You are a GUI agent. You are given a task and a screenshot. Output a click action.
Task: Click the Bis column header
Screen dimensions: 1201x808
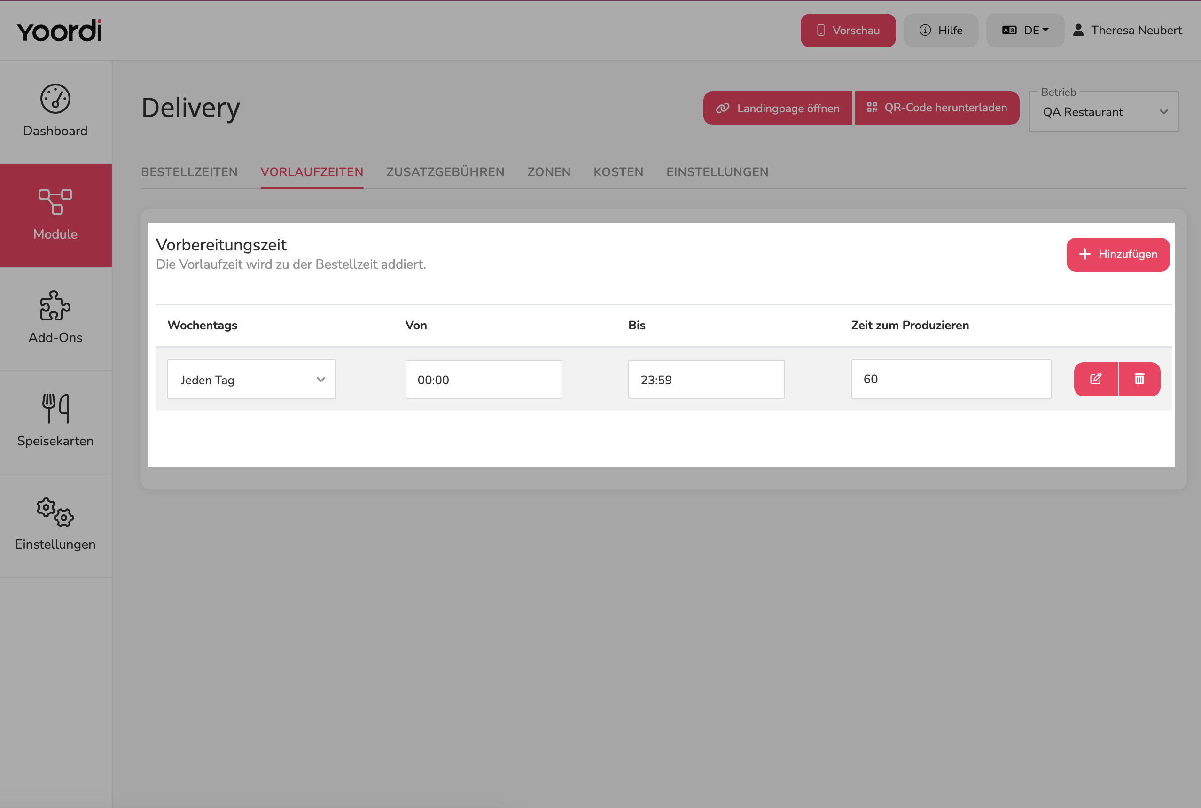(x=637, y=326)
